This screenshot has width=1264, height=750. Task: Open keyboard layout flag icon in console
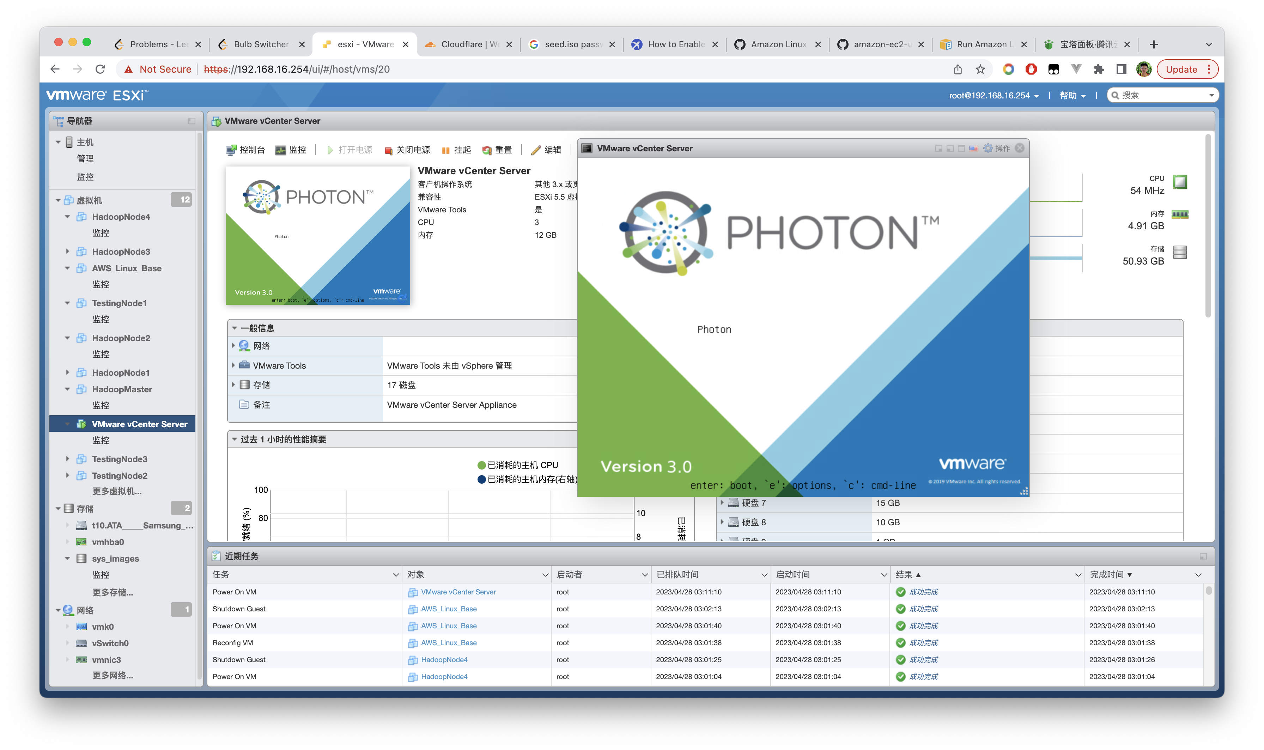973,148
